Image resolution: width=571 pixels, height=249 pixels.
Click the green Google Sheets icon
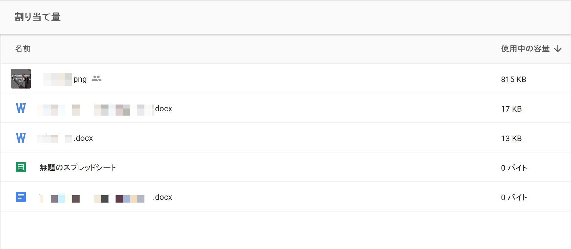[21, 167]
